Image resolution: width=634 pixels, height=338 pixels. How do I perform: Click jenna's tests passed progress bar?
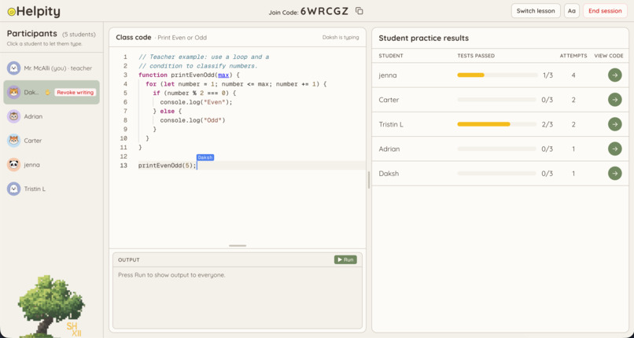click(x=497, y=75)
